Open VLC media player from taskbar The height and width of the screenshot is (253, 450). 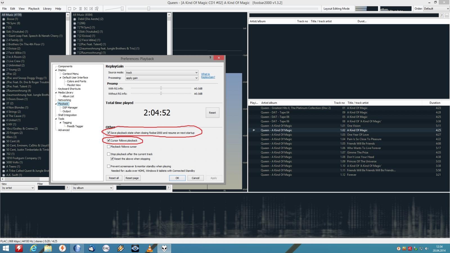(x=150, y=248)
